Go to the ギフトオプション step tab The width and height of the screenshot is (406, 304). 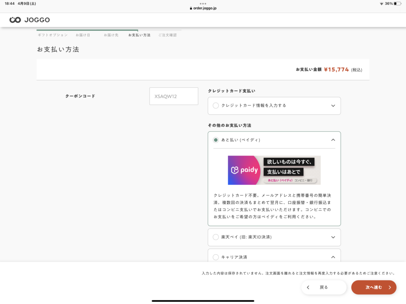52,35
